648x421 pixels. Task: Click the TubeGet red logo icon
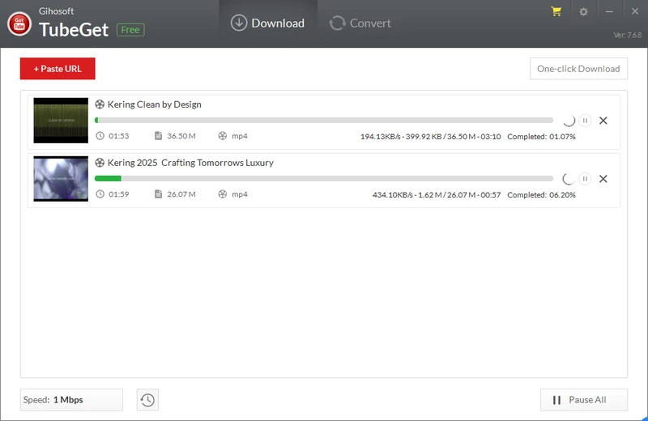(x=19, y=24)
